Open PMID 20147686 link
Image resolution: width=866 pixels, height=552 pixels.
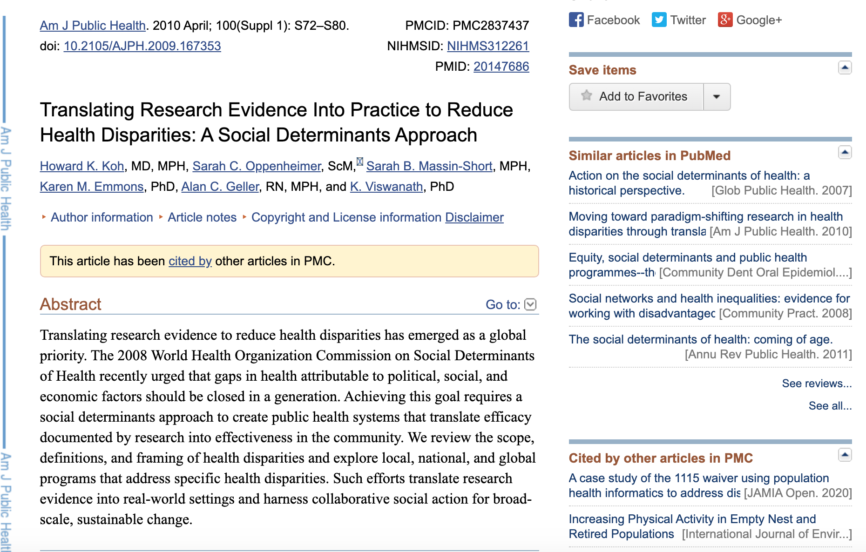point(501,67)
